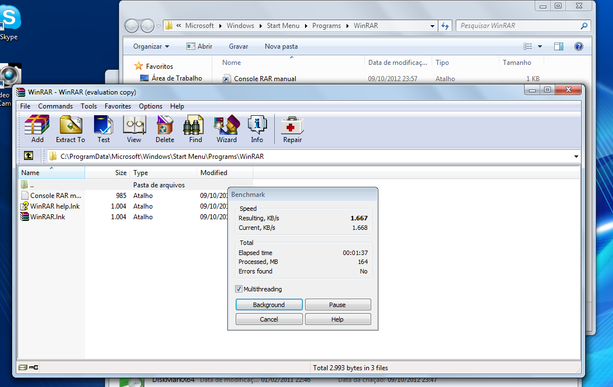Sort by the Size column header
This screenshot has width=613, height=387.
[107, 173]
